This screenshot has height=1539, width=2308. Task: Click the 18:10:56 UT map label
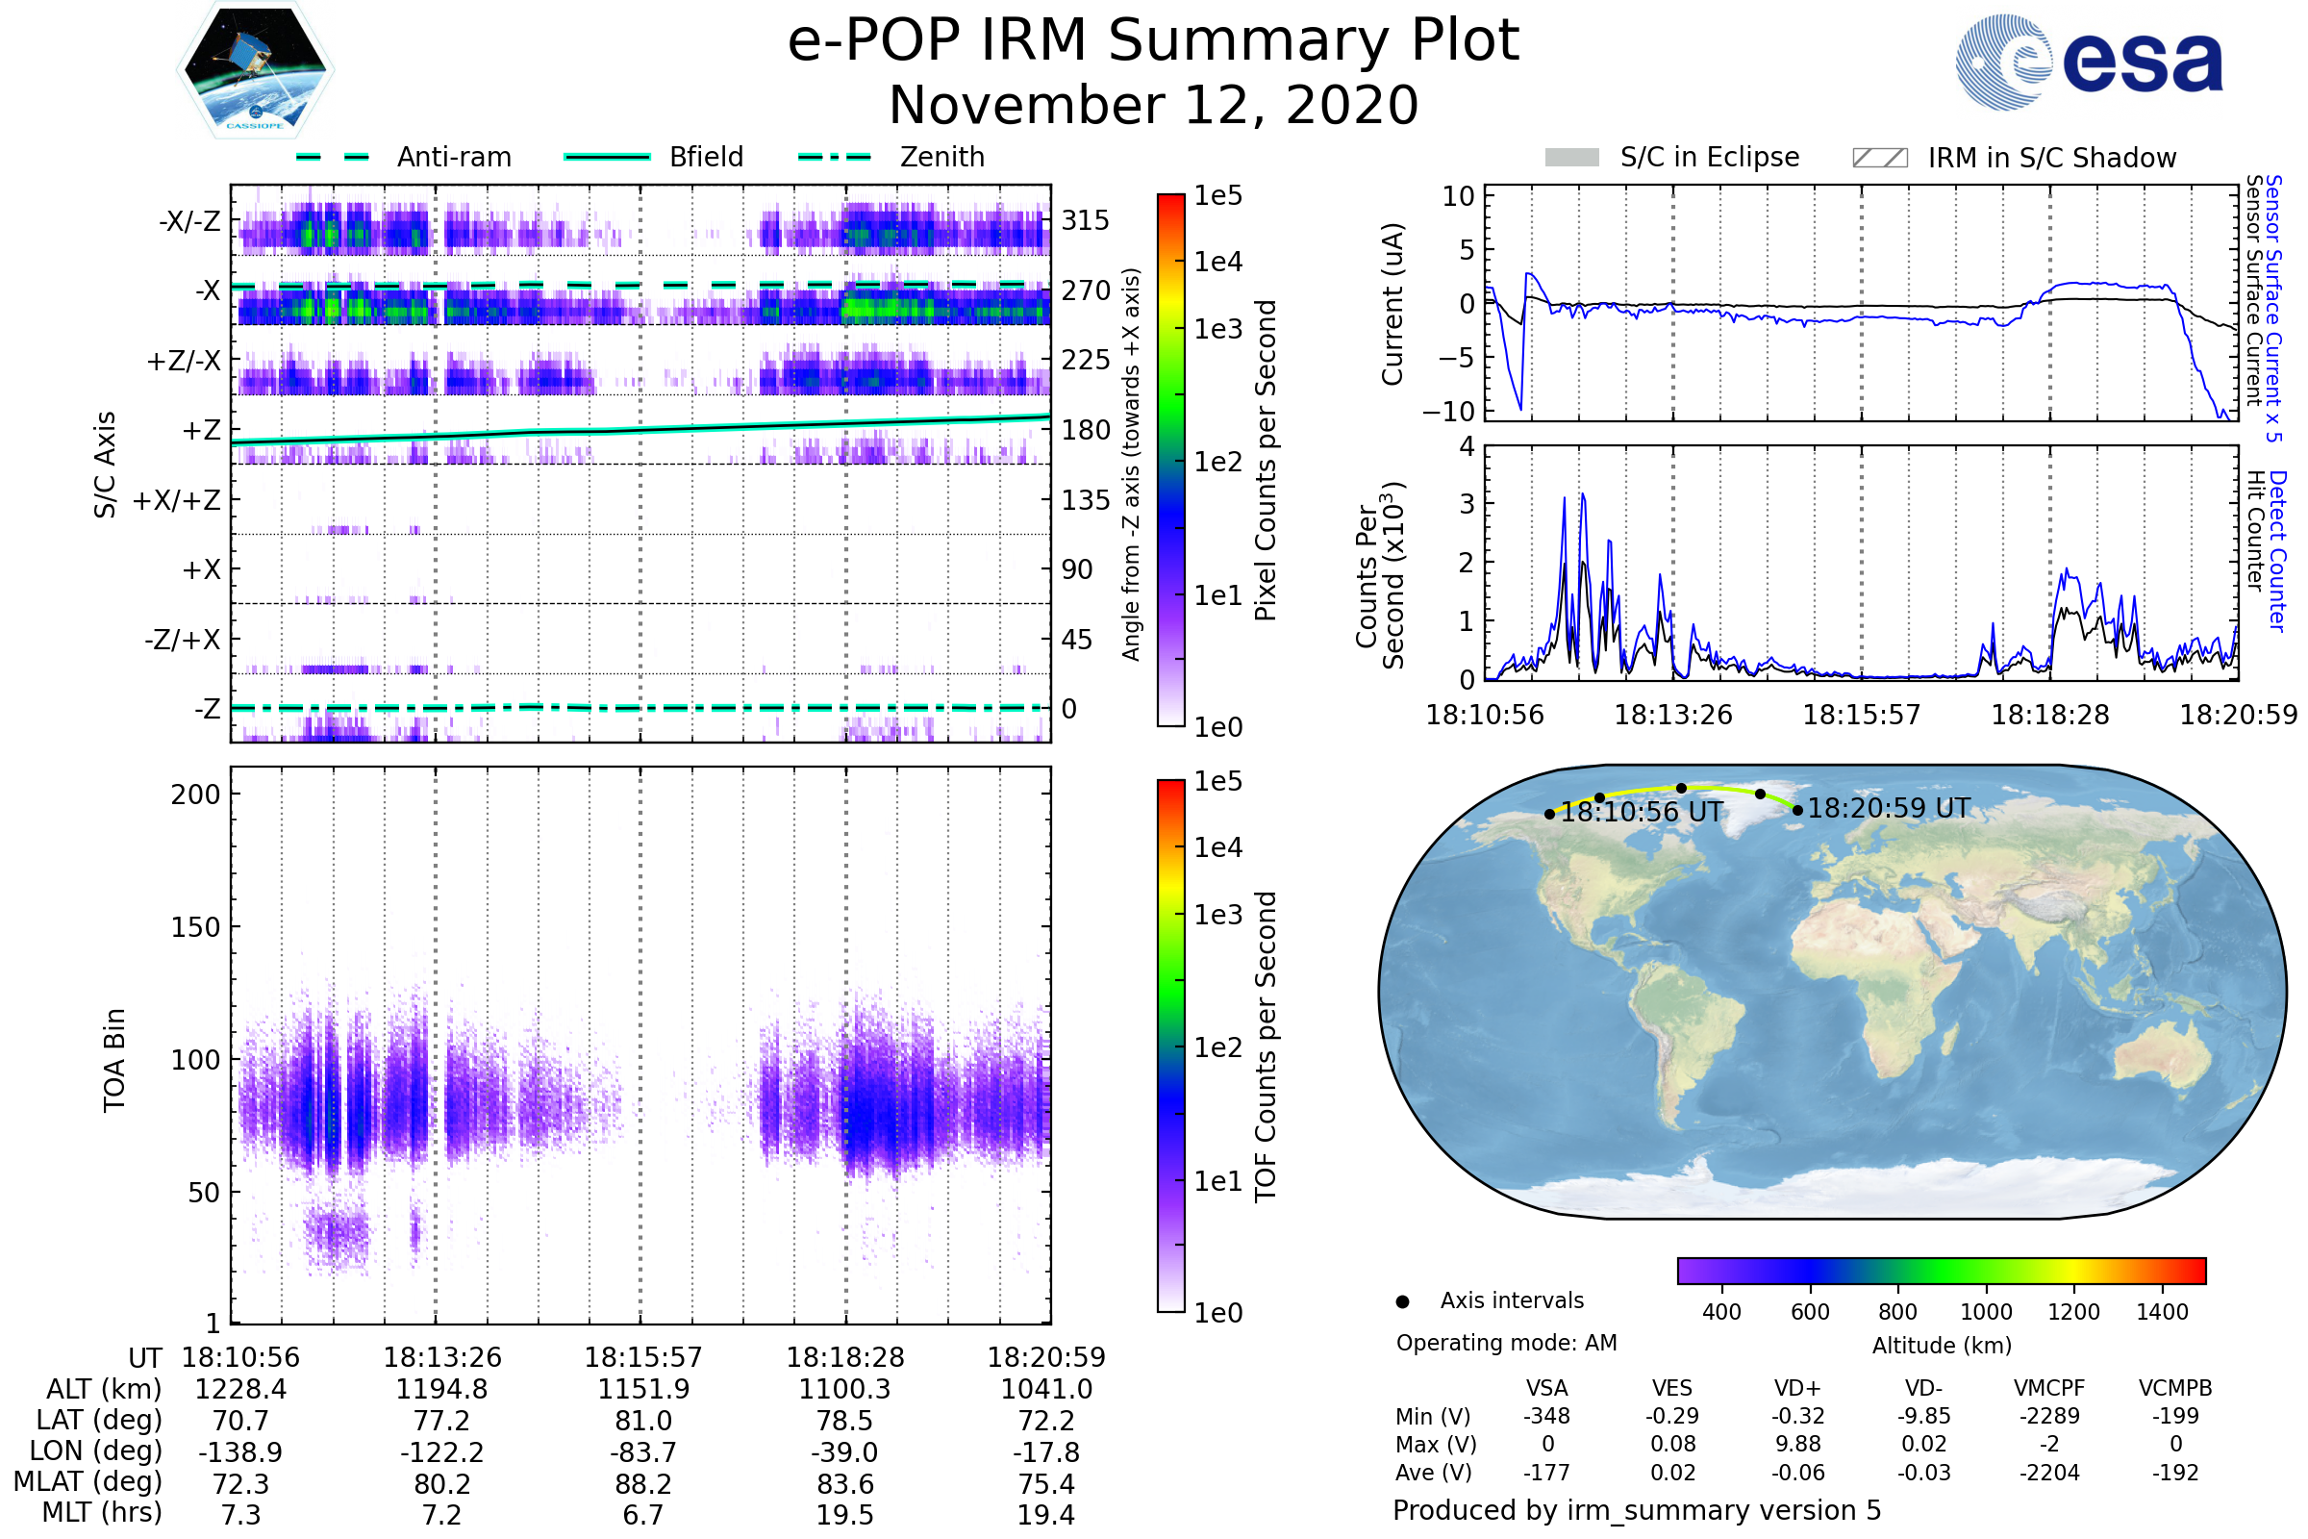(1641, 813)
